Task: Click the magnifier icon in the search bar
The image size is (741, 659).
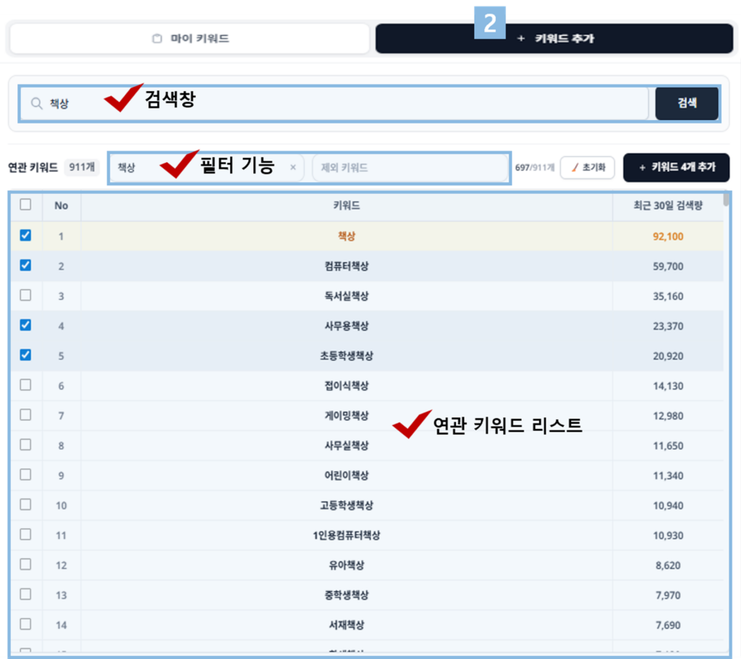Action: pos(35,103)
